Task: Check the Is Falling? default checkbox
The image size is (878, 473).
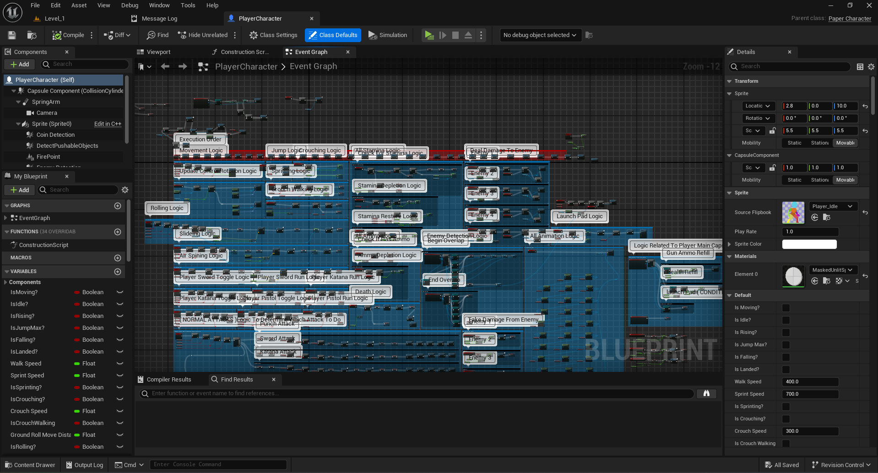Action: tap(786, 357)
